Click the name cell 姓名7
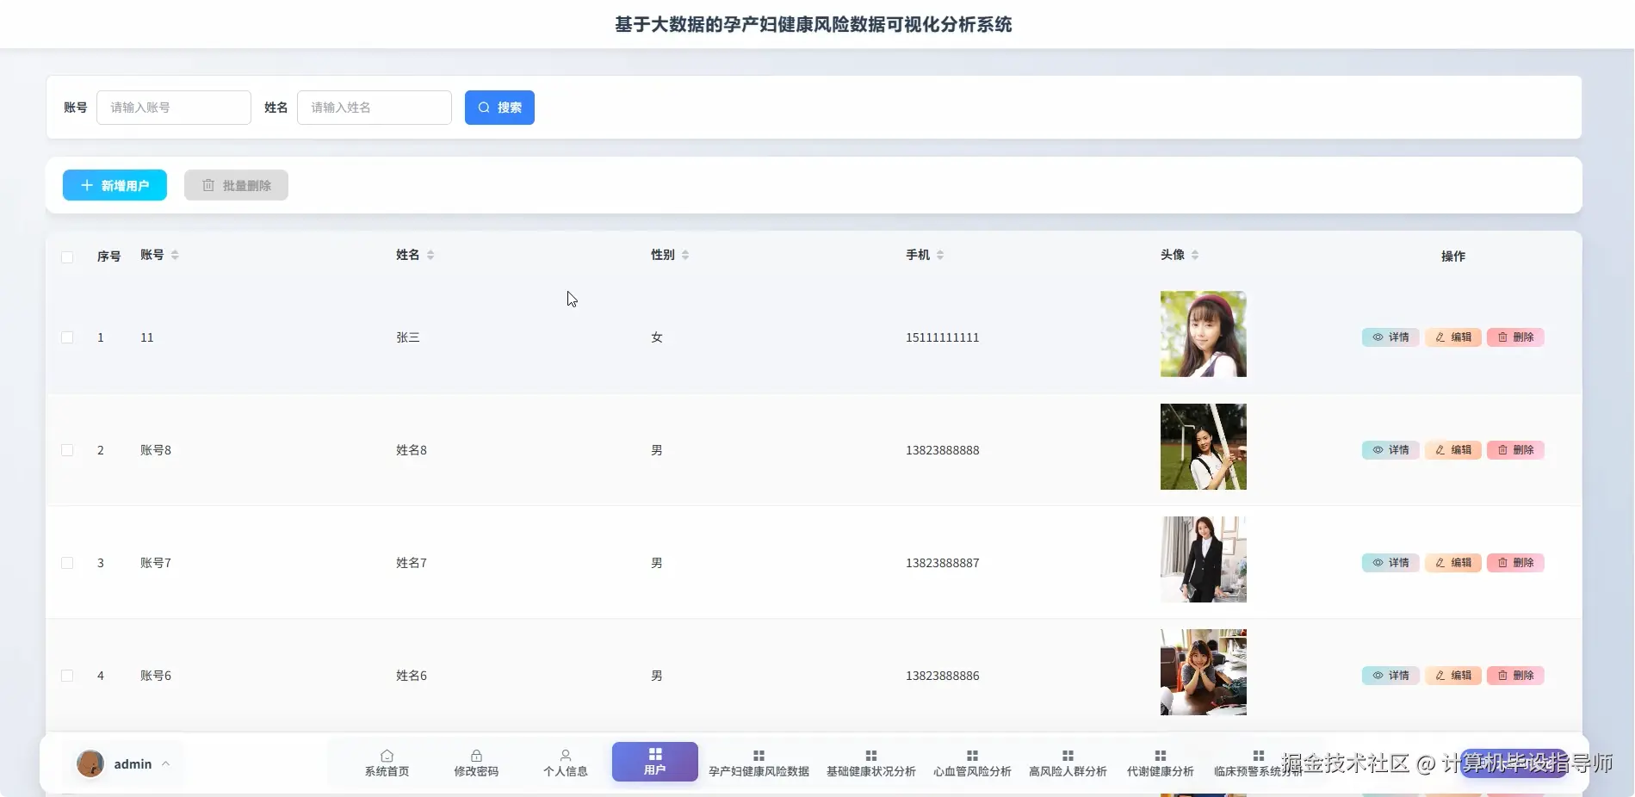Image resolution: width=1635 pixels, height=797 pixels. (x=412, y=563)
